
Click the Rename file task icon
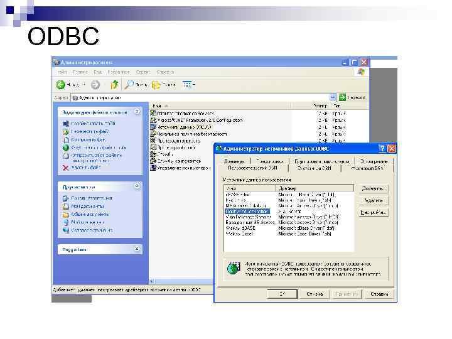tap(66, 124)
